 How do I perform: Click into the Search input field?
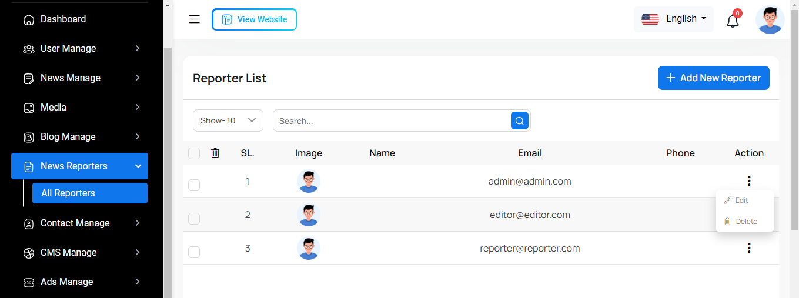coord(391,121)
